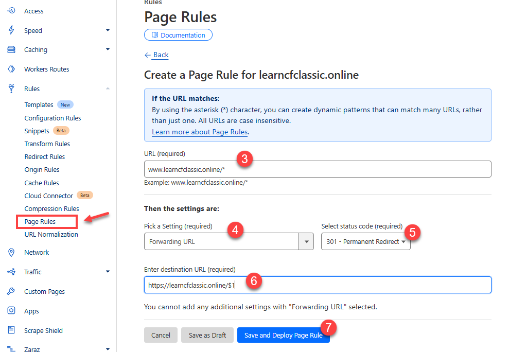Screen dimensions: 509x352
Task: Open Caching section in sidebar
Action: coord(36,50)
